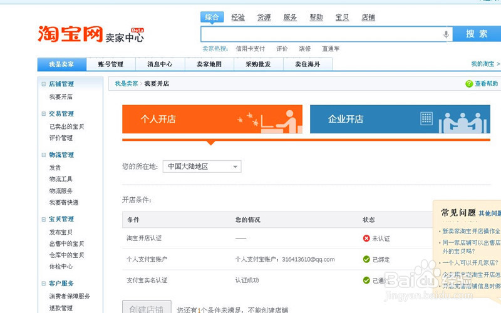Open 我要开店 in the sidebar
The image size is (501, 313).
coord(61,97)
